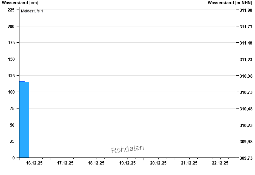Image resolution: width=255 pixels, height=175 pixels.
Task: Select the 19.12.25 date label
Action: coord(127,163)
